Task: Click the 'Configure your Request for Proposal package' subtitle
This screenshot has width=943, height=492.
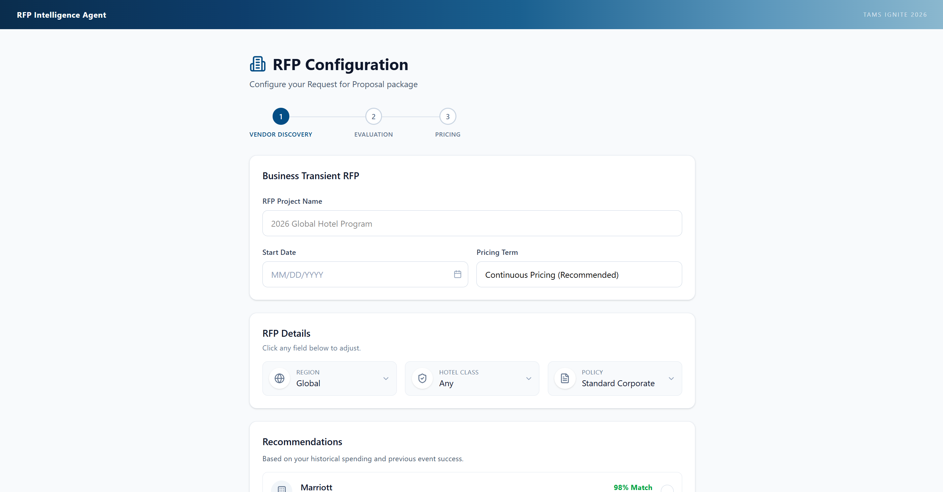Action: click(x=333, y=84)
